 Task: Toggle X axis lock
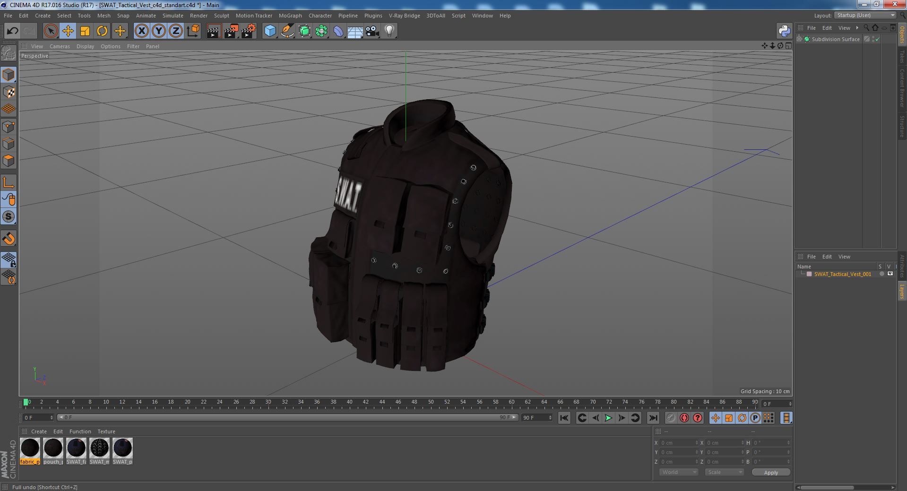click(x=141, y=31)
